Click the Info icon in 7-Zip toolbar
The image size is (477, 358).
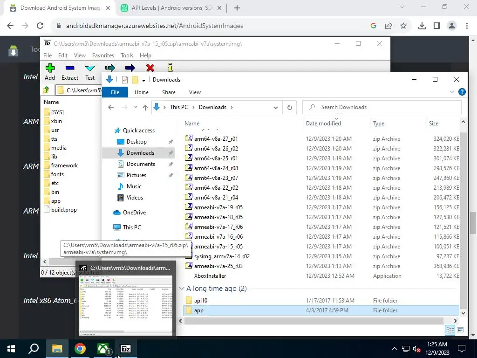170,67
